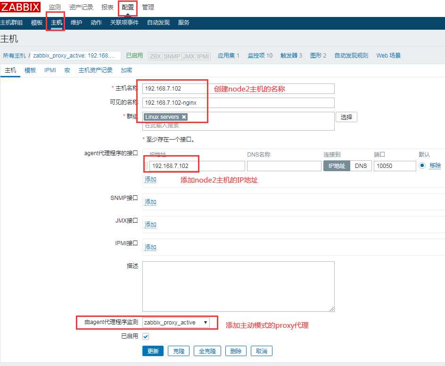Go to 模板 in blue navigation bar

[x=37, y=23]
